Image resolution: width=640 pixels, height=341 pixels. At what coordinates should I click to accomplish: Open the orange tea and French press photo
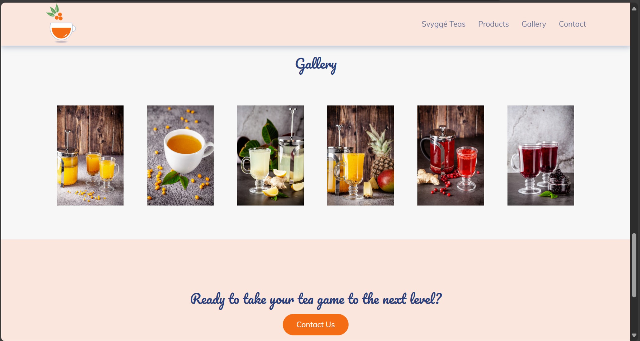pos(90,155)
